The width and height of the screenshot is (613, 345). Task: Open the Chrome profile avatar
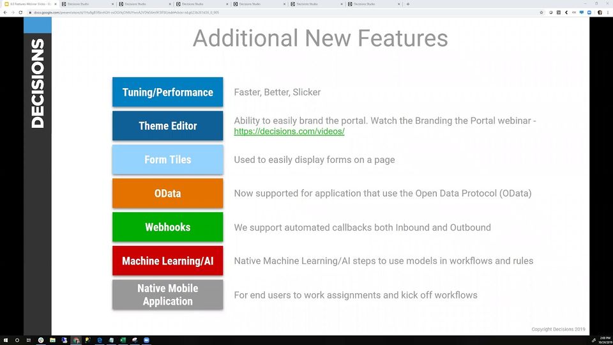point(600,13)
